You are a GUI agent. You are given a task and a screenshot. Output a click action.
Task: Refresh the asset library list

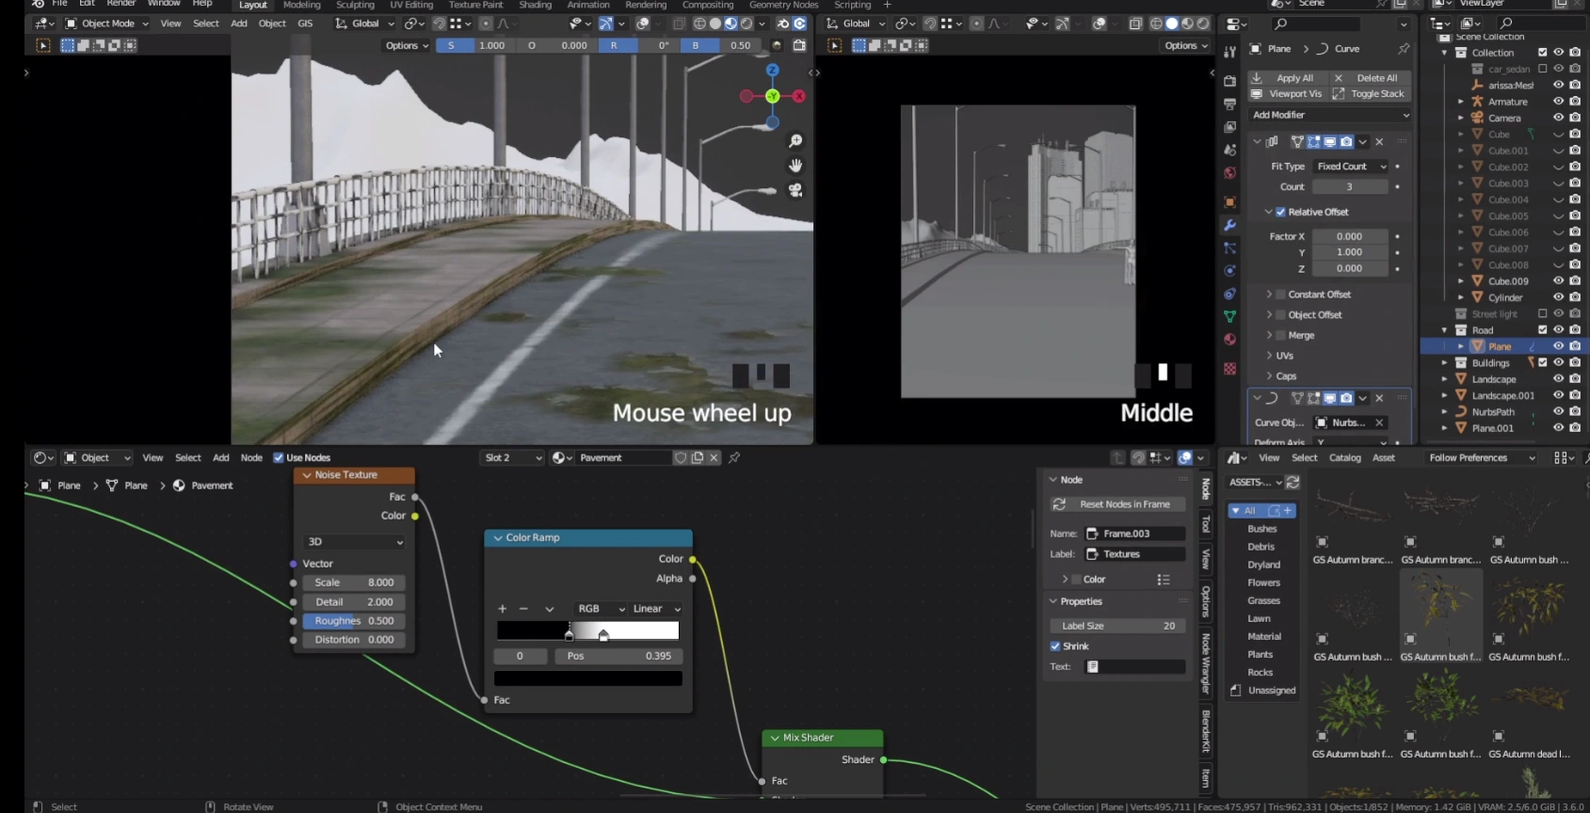click(x=1293, y=483)
